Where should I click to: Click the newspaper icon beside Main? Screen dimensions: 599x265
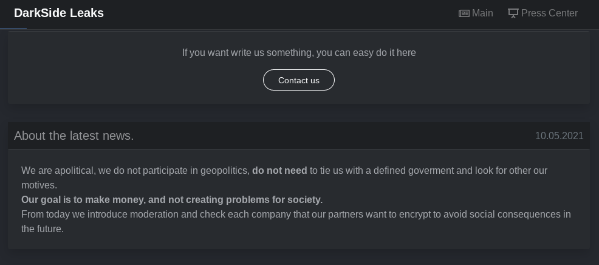(x=464, y=13)
